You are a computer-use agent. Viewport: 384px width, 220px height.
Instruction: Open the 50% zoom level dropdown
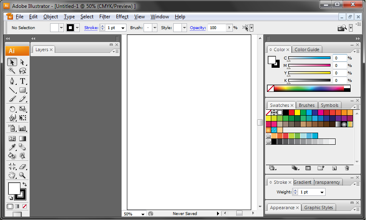point(143,214)
